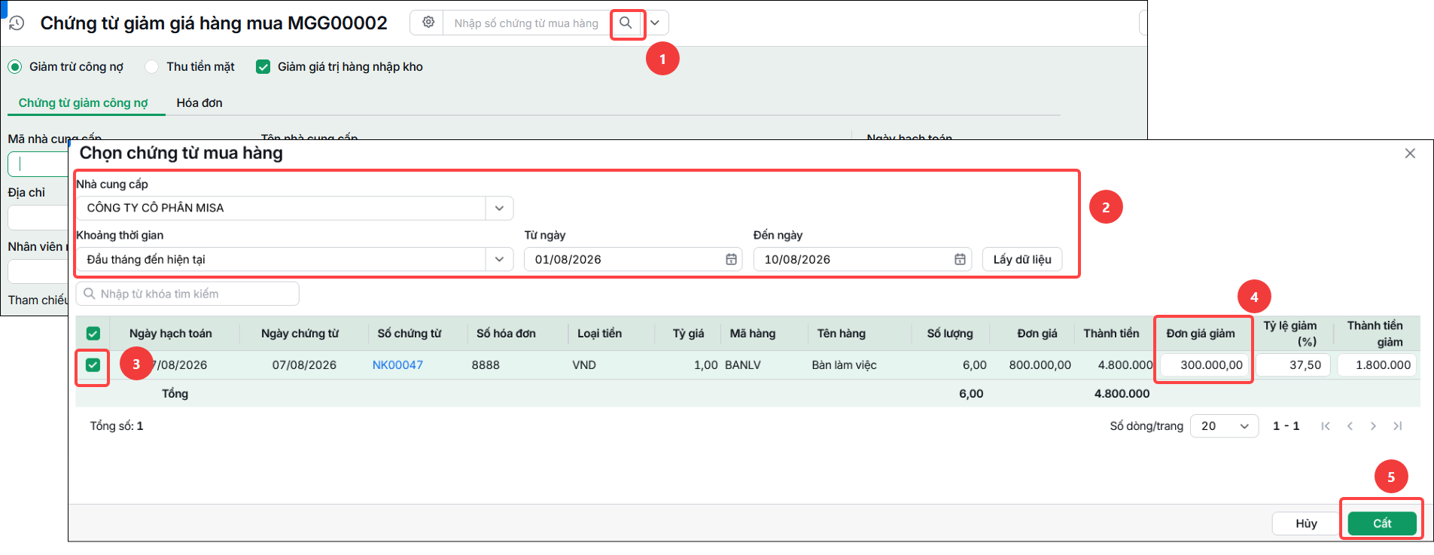The height and width of the screenshot is (555, 1434).
Task: Go to the previous page of results
Action: point(1350,426)
